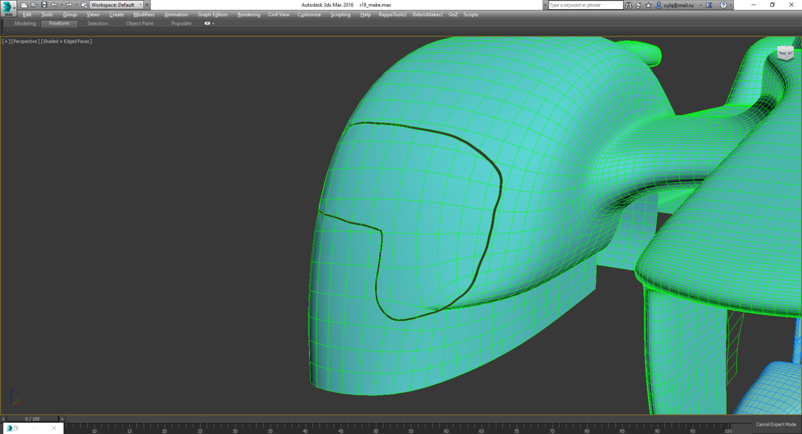Click the New Scene icon
802x434 pixels.
point(24,5)
